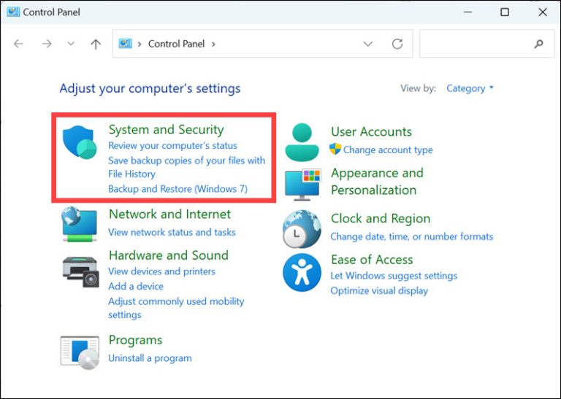Open Backup and Restore (Windows 7) link
561x399 pixels.
click(x=178, y=189)
